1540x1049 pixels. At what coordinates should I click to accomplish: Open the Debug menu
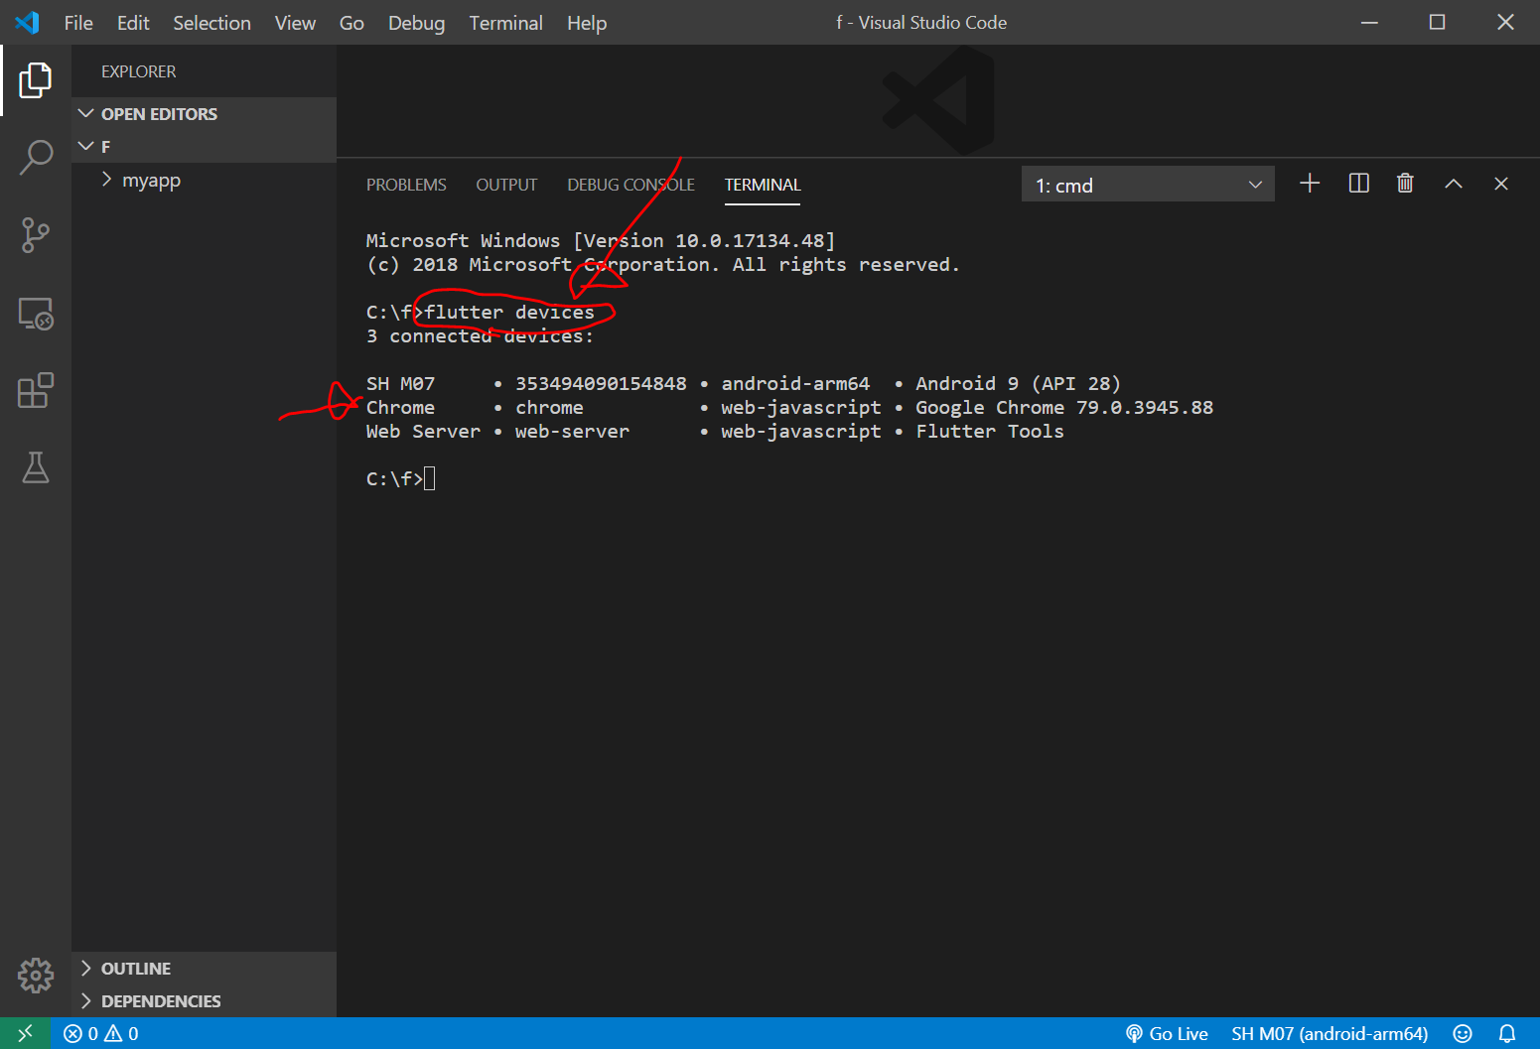pyautogui.click(x=416, y=23)
